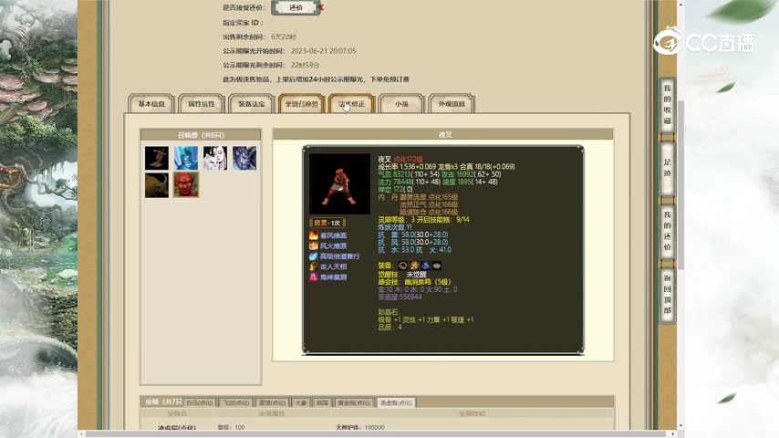Open 我的还价 in right sidebar
This screenshot has width=779, height=438.
667,231
